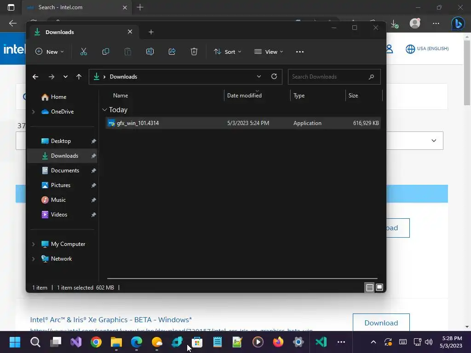Open the See more ellipsis in Explorer toolbar
Image resolution: width=471 pixels, height=353 pixels.
coord(300,51)
